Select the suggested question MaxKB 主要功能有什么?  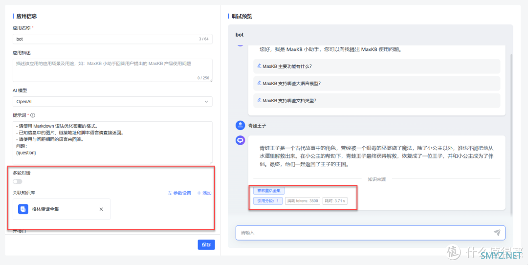click(377, 66)
